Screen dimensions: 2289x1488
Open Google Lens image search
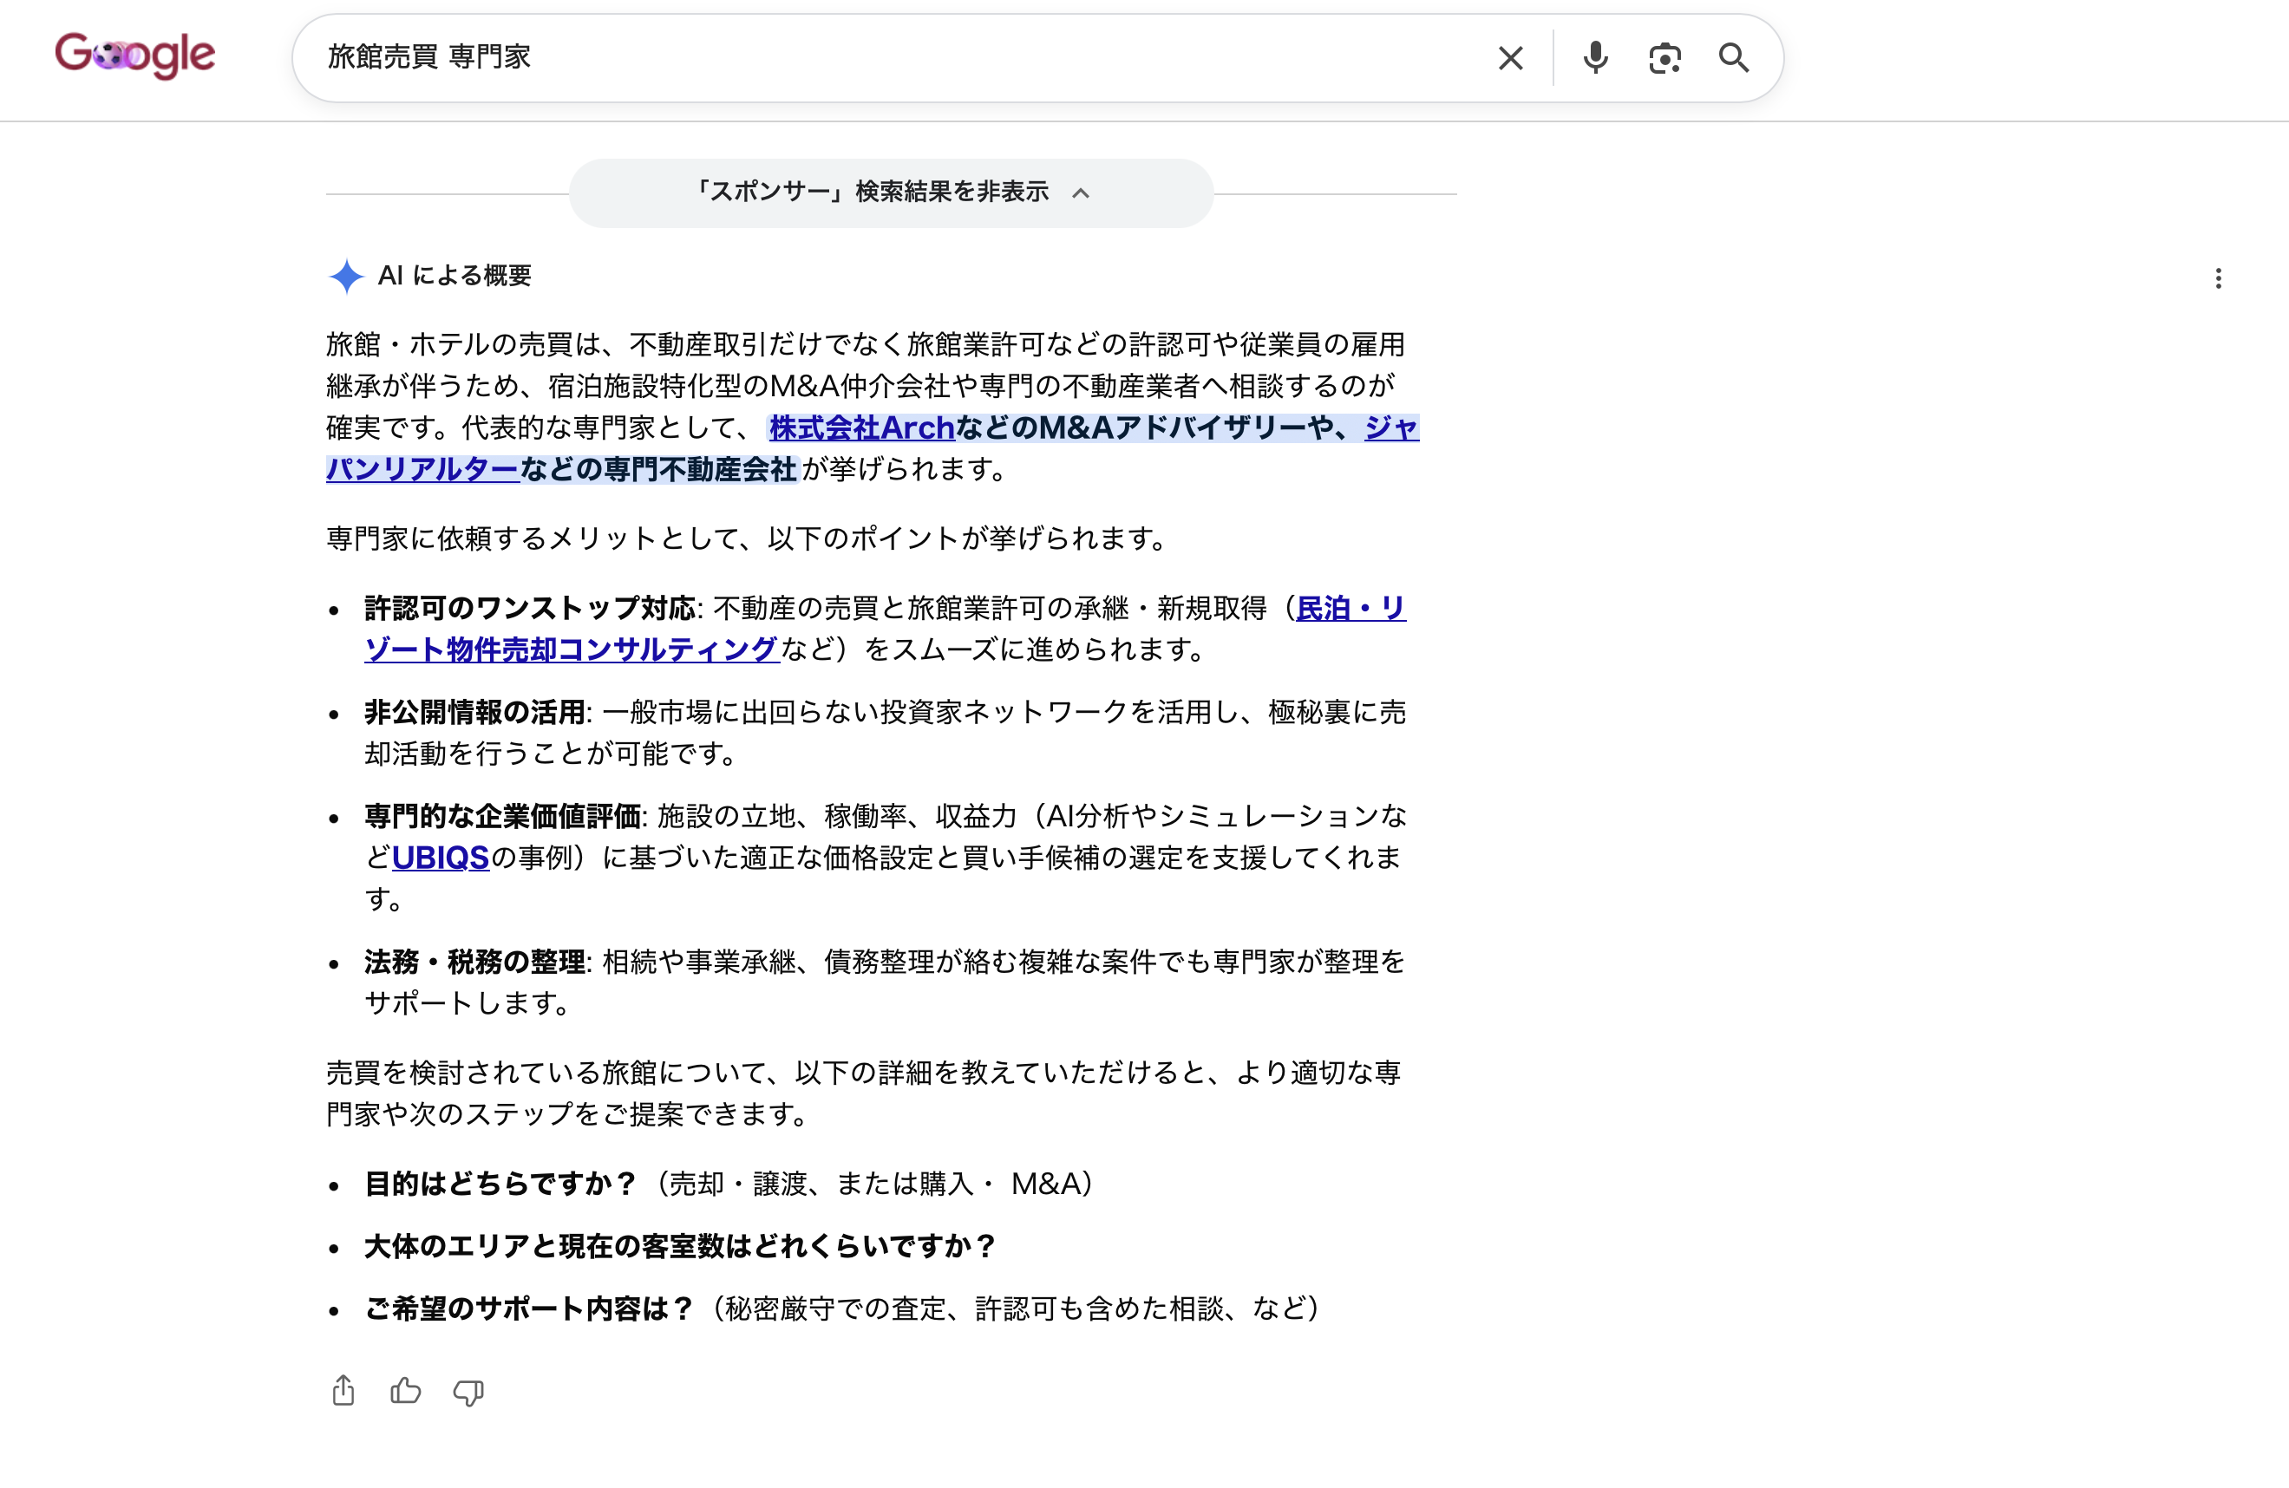(x=1664, y=58)
